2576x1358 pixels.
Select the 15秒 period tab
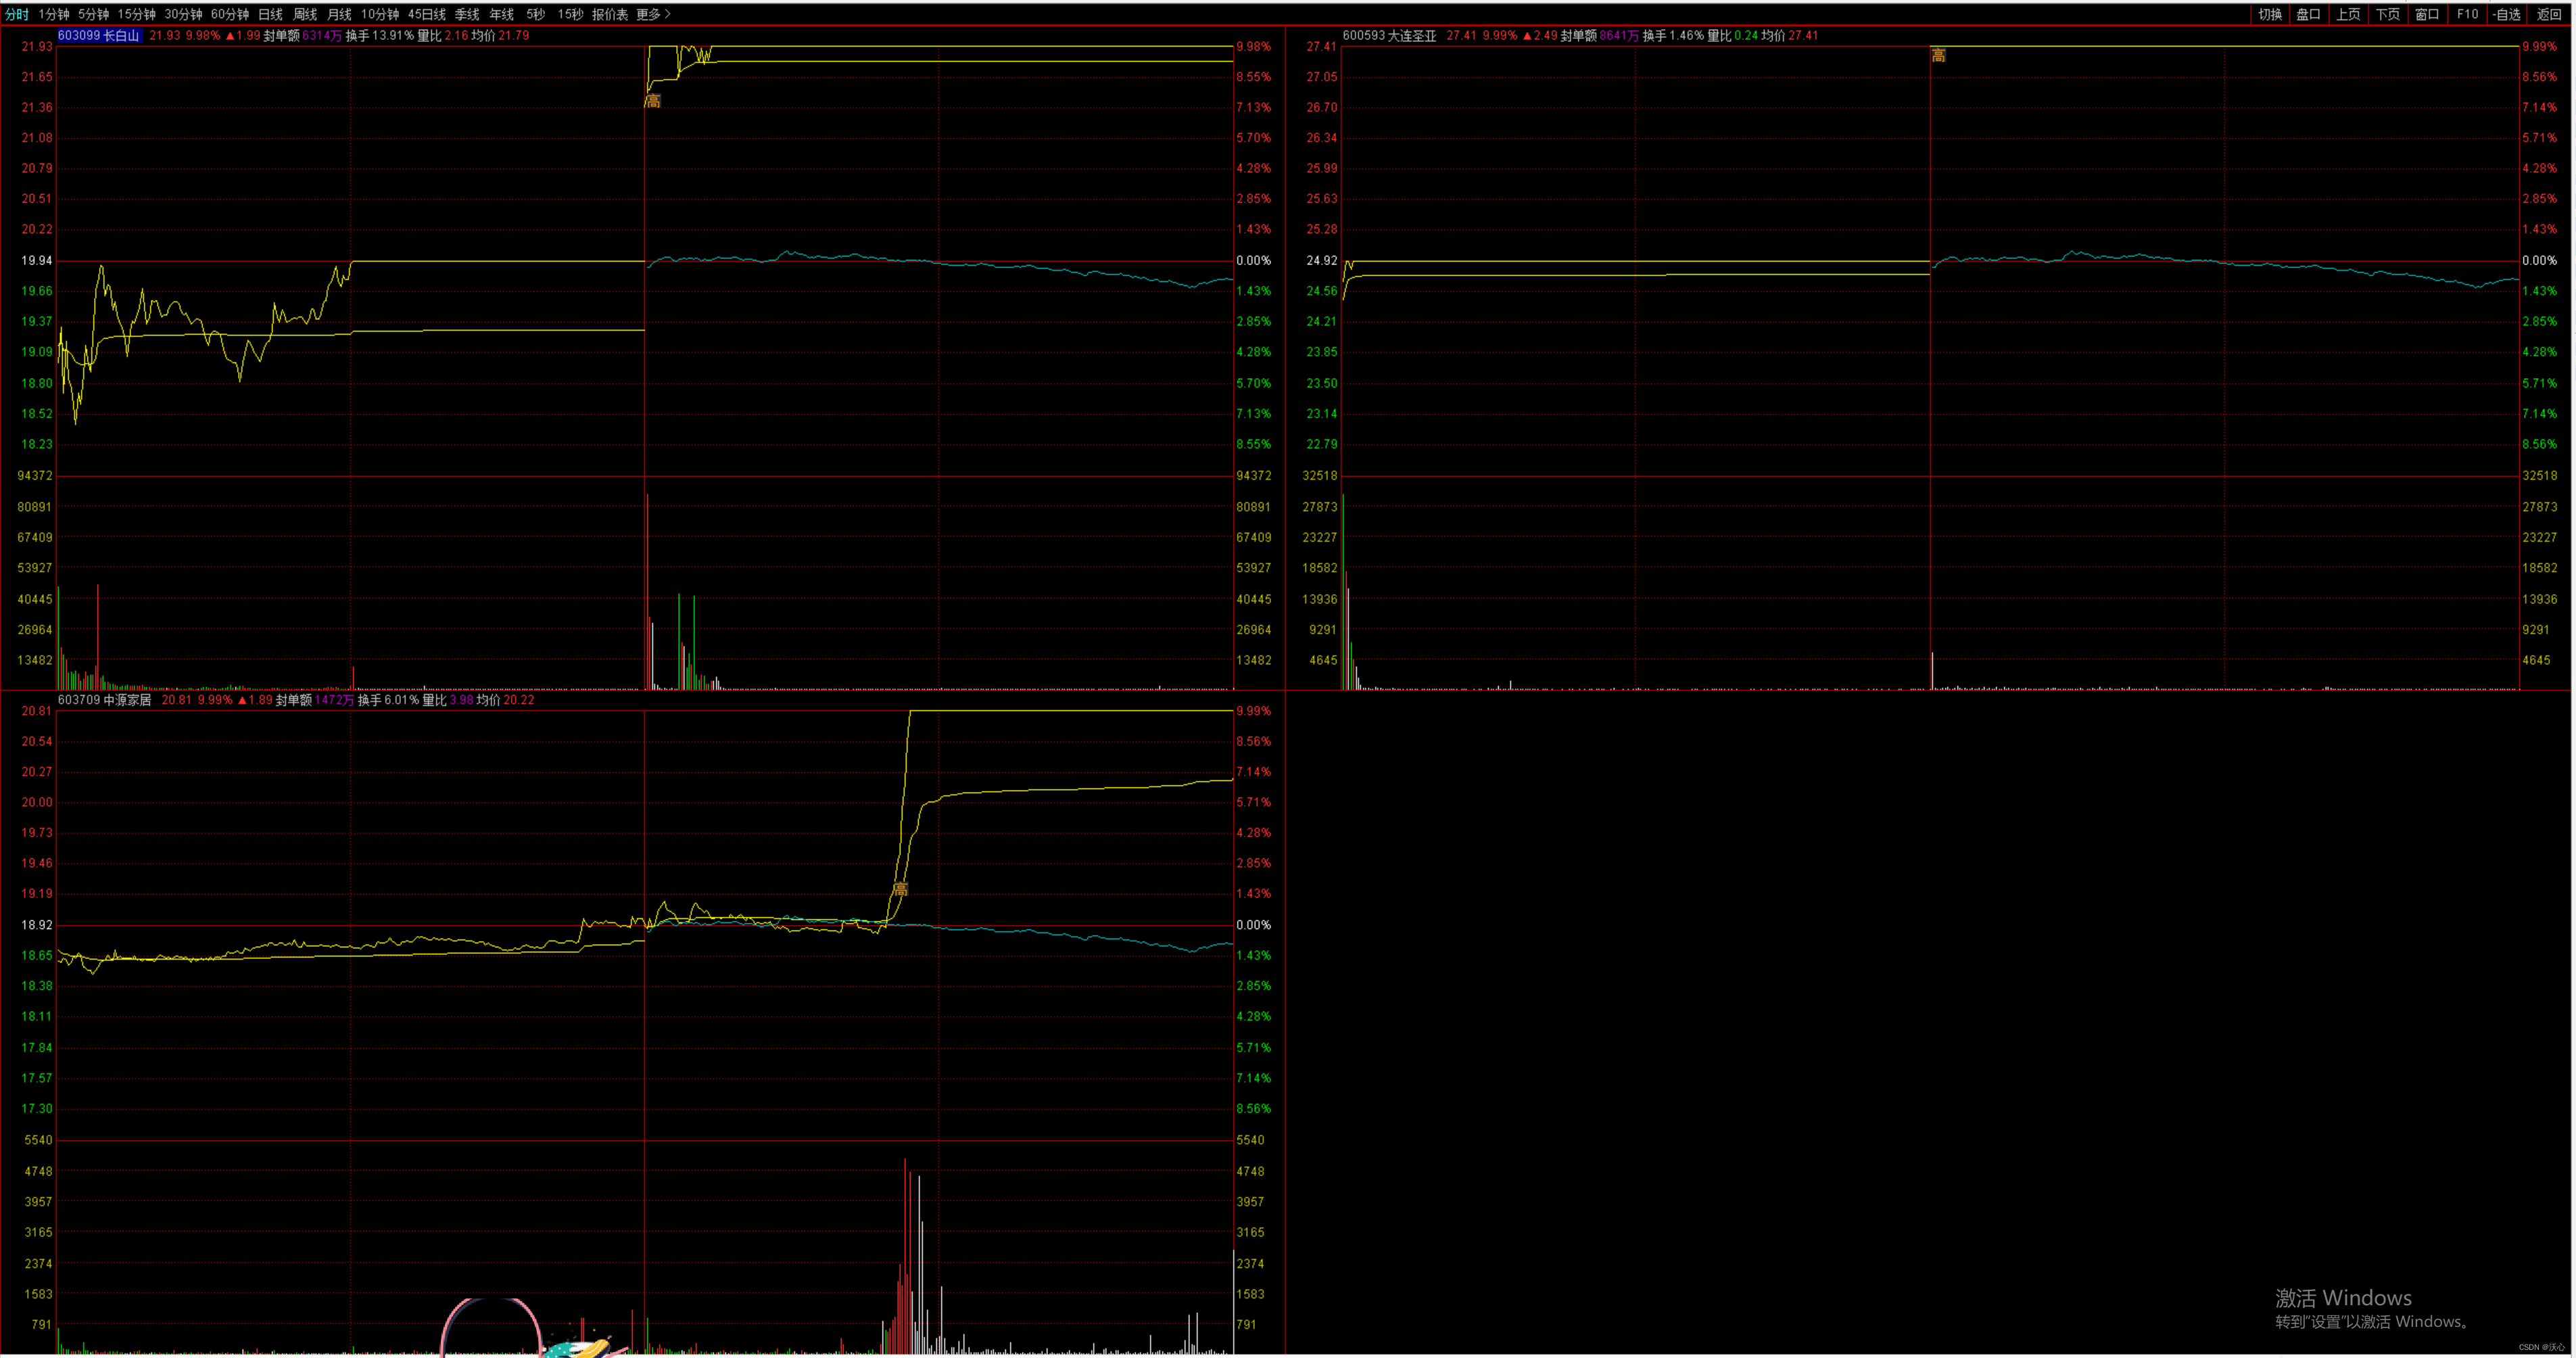pos(571,14)
